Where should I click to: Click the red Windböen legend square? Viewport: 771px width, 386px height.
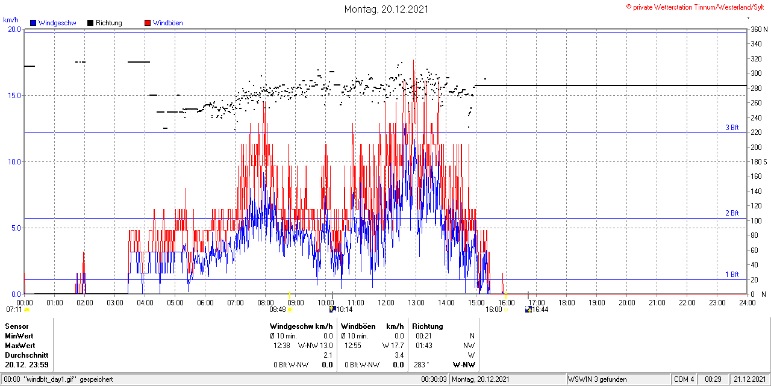pyautogui.click(x=148, y=23)
